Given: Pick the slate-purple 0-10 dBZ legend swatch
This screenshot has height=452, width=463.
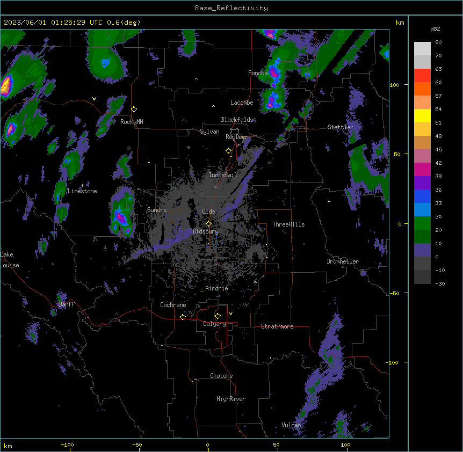Looking at the screenshot, I should pos(422,250).
